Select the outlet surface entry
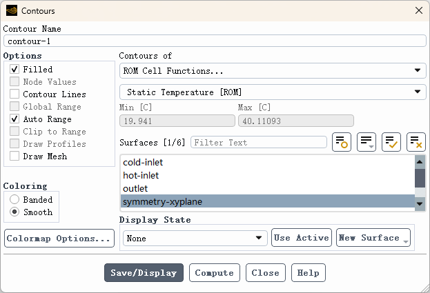Viewport: 430px width, 293px height. coord(135,189)
